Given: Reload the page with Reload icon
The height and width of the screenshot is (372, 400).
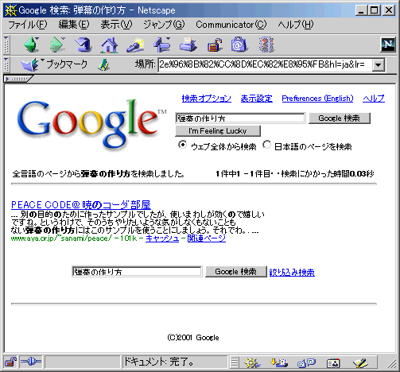Looking at the screenshot, I should pyautogui.click(x=83, y=45).
